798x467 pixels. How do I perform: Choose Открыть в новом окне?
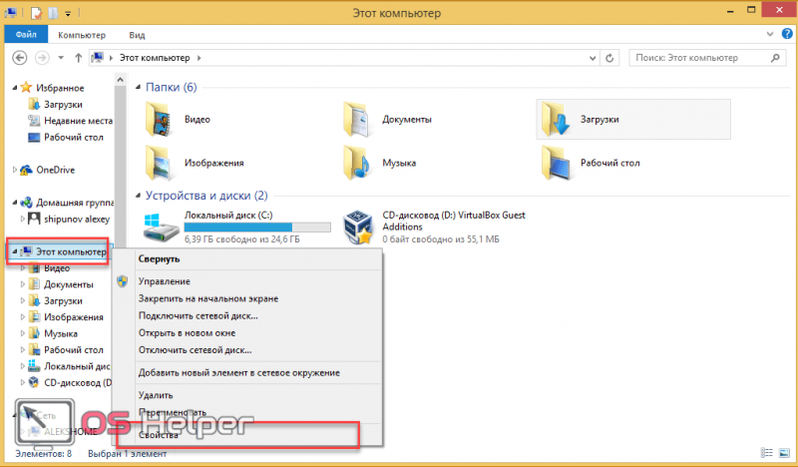[x=248, y=333]
